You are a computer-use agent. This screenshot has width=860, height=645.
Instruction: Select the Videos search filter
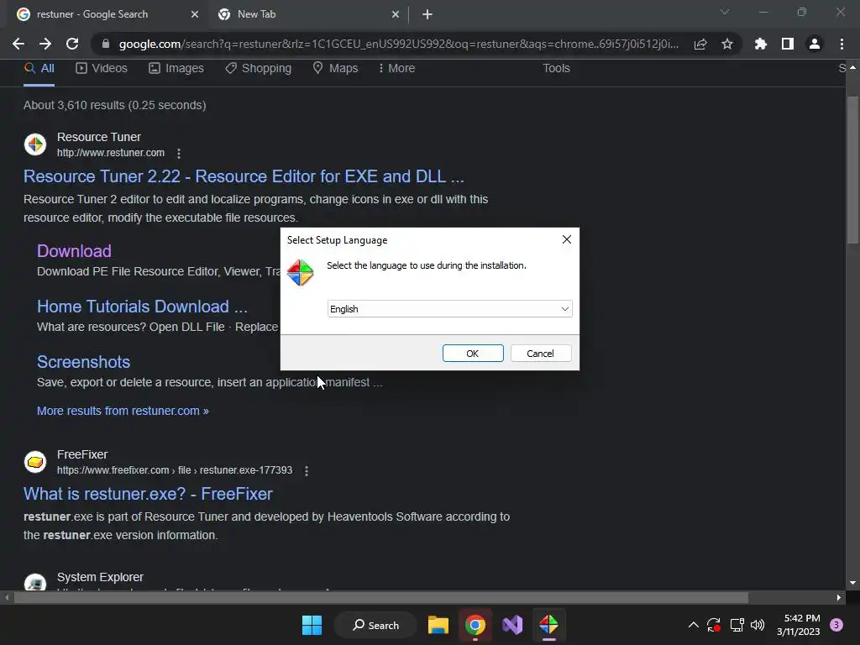[102, 69]
